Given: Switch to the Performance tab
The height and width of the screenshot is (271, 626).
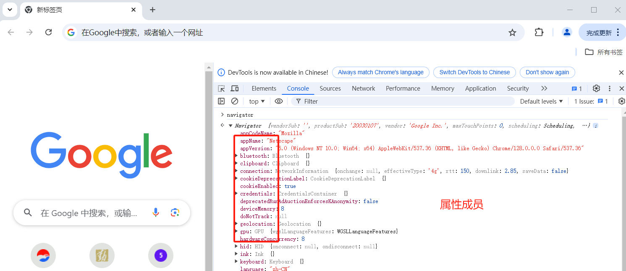Looking at the screenshot, I should pos(403,89).
